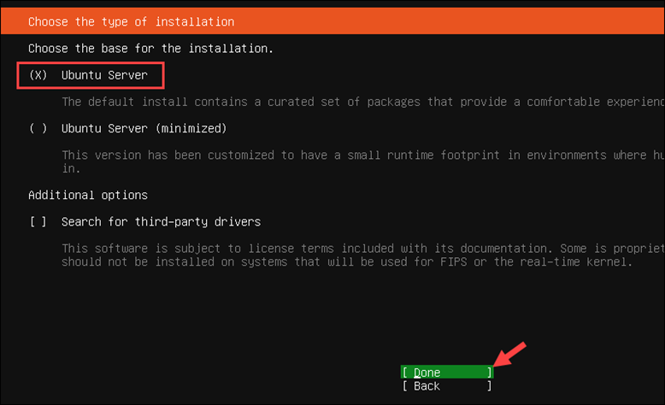Click the closing bracket of Back button
The height and width of the screenshot is (405, 665).
[490, 386]
